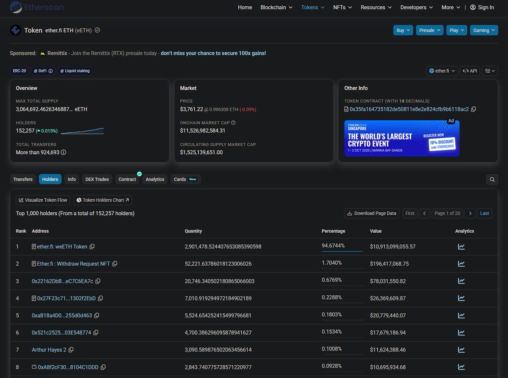
Task: Open token contract address 0x35fa1647 link
Action: click(409, 109)
